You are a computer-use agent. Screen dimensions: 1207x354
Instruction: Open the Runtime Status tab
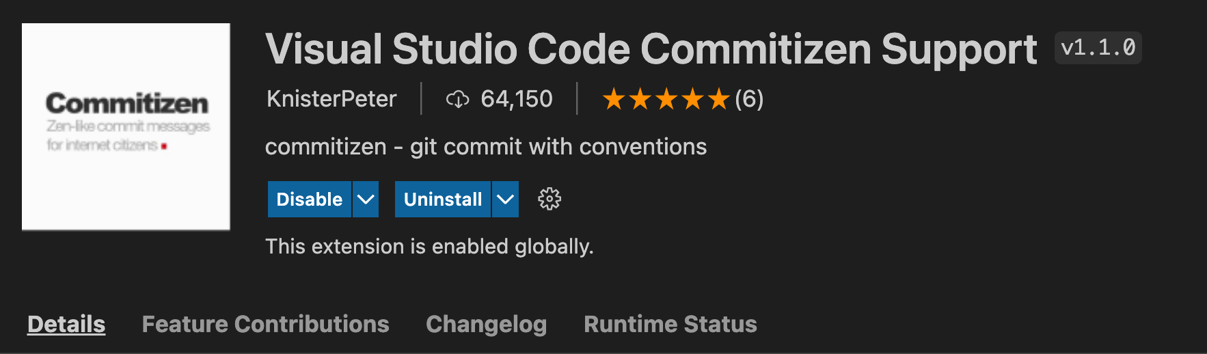pyautogui.click(x=670, y=324)
